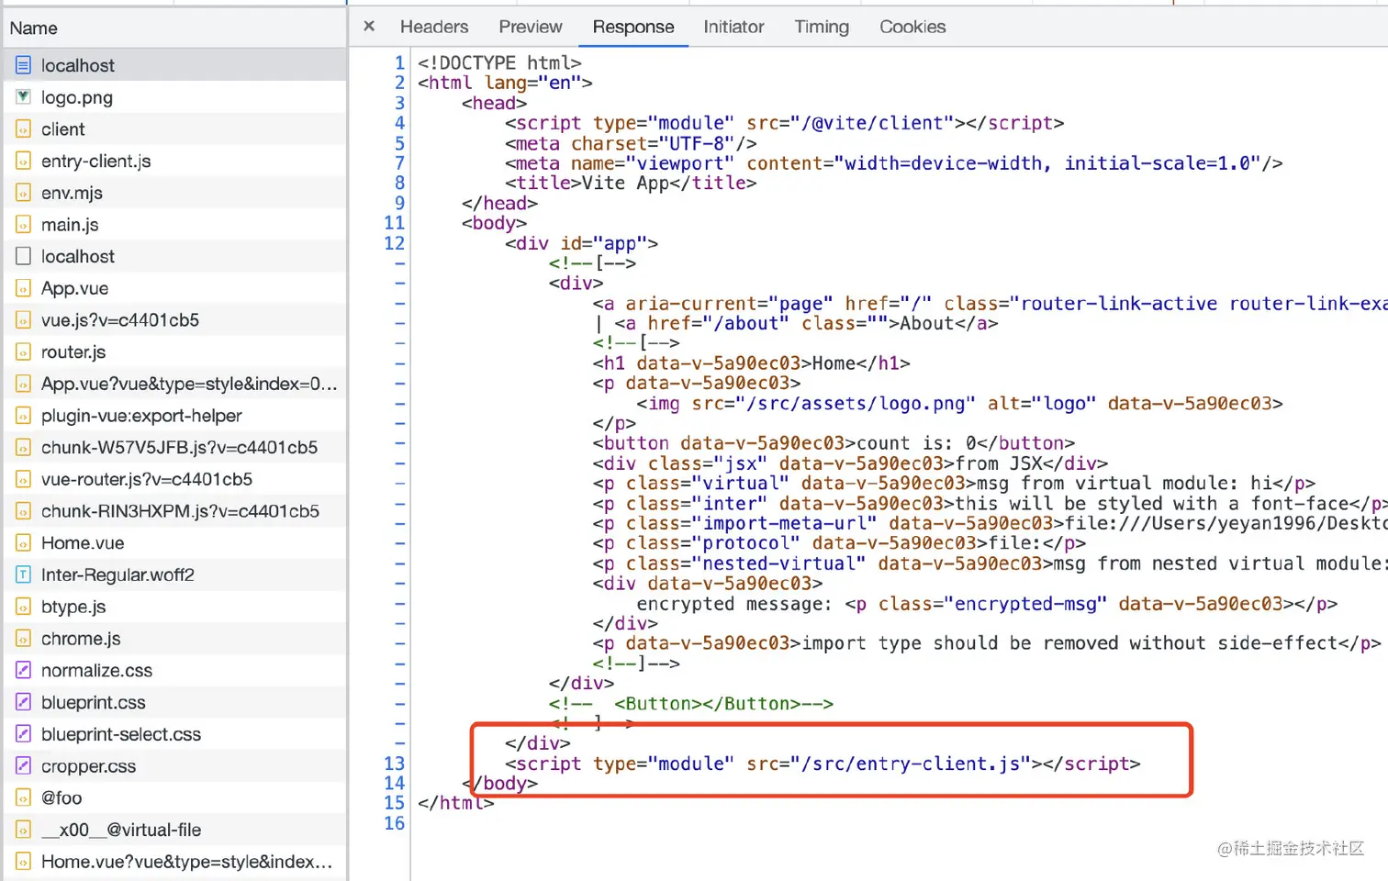Screen dimensions: 1388x881
Task: Click the stylesheet icon beside cropper.css
Action: [x=24, y=765]
